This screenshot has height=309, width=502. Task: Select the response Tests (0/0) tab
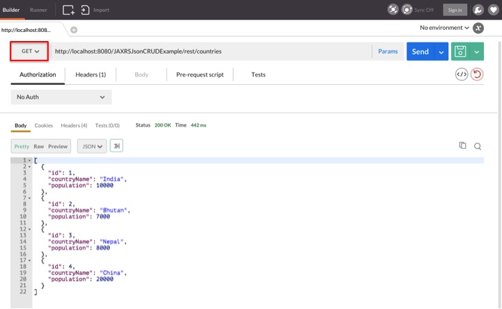[107, 125]
